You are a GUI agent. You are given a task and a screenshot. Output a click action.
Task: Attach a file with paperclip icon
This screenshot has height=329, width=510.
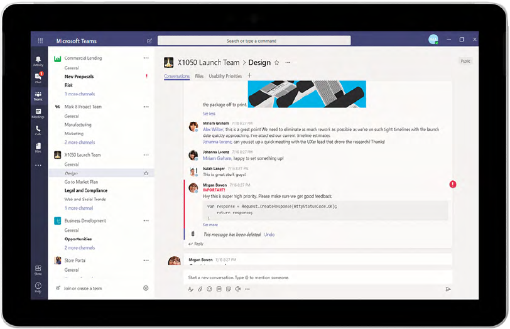tap(200, 289)
